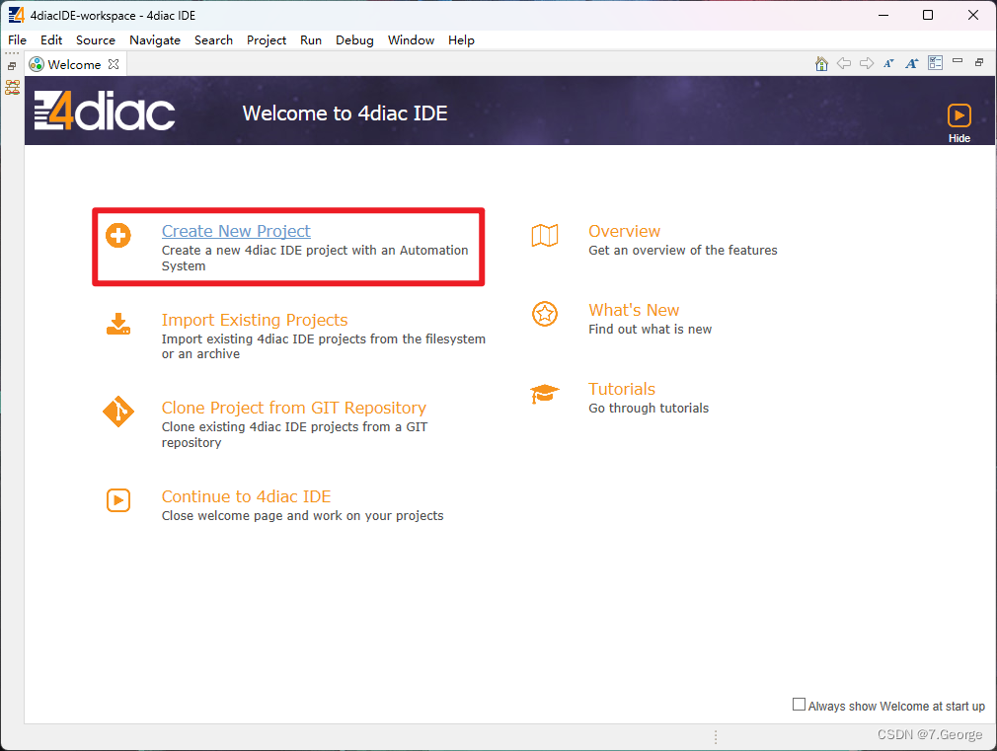Hide the welcome banner via the Hide button
Screen dimensions: 997x751
(959, 116)
